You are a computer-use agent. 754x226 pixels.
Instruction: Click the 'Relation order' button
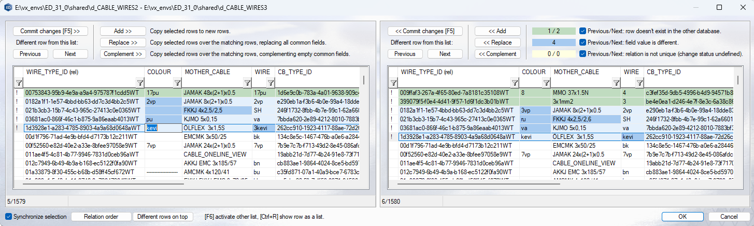coord(101,217)
